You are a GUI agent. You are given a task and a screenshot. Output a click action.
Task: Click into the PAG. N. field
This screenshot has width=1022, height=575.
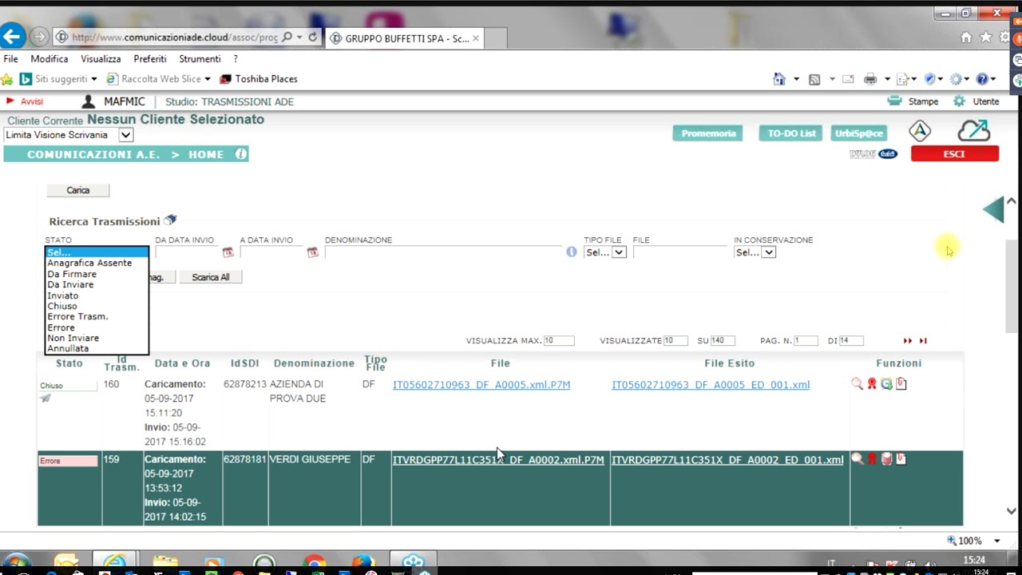[806, 341]
